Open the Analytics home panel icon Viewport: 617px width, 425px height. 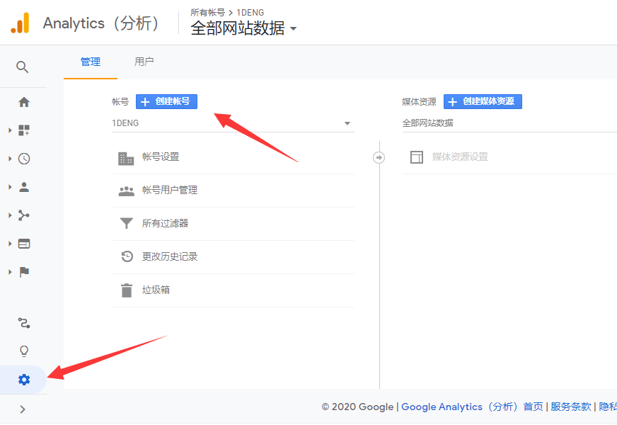(23, 101)
